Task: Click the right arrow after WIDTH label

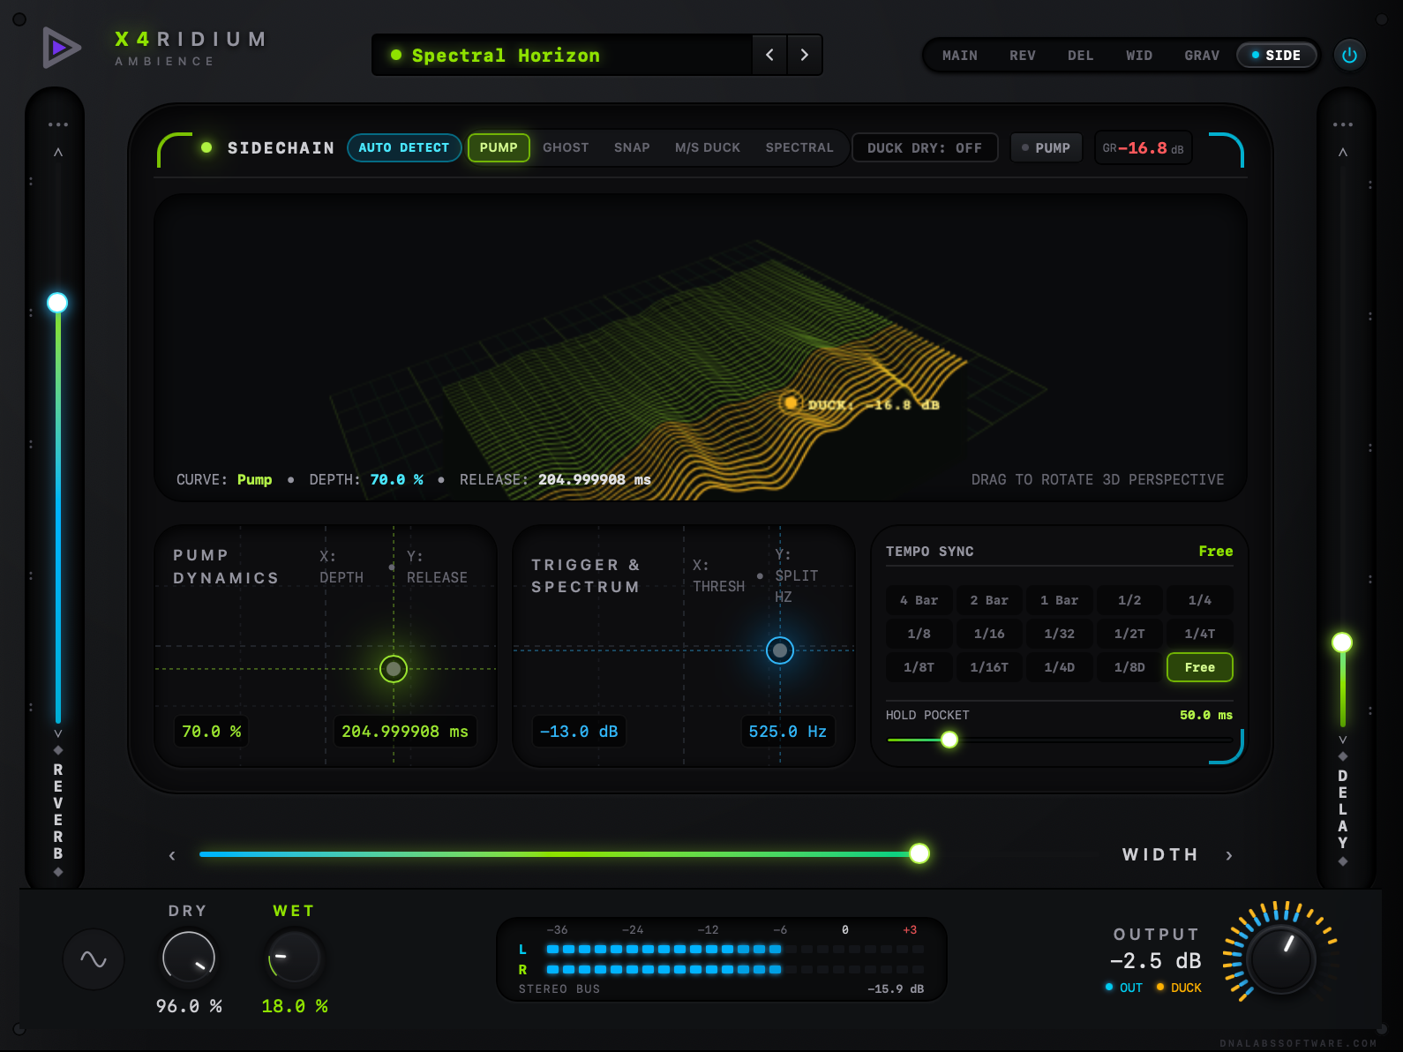Action: (1229, 855)
